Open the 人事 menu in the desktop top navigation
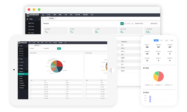Screen dimensions: 187x112 point(65,15)
